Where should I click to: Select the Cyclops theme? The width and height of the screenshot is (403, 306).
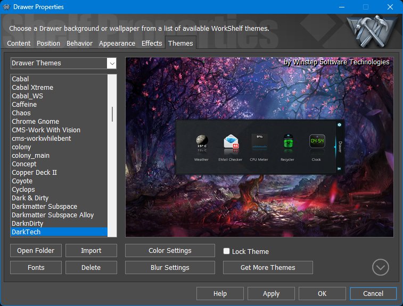pos(59,189)
